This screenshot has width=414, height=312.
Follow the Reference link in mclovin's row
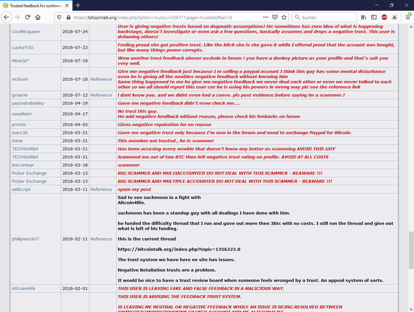101,79
